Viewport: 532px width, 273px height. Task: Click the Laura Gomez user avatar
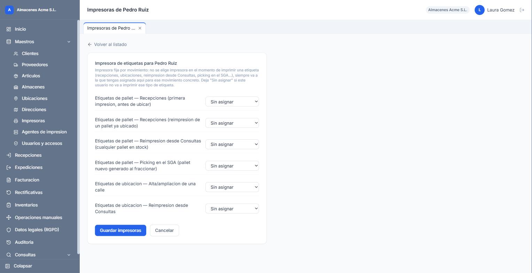click(479, 10)
